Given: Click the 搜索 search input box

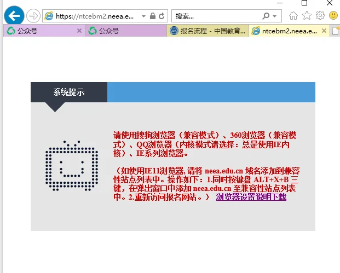Looking at the screenshot, I should click(217, 16).
